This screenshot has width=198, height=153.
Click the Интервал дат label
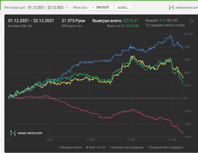(x=15, y=7)
